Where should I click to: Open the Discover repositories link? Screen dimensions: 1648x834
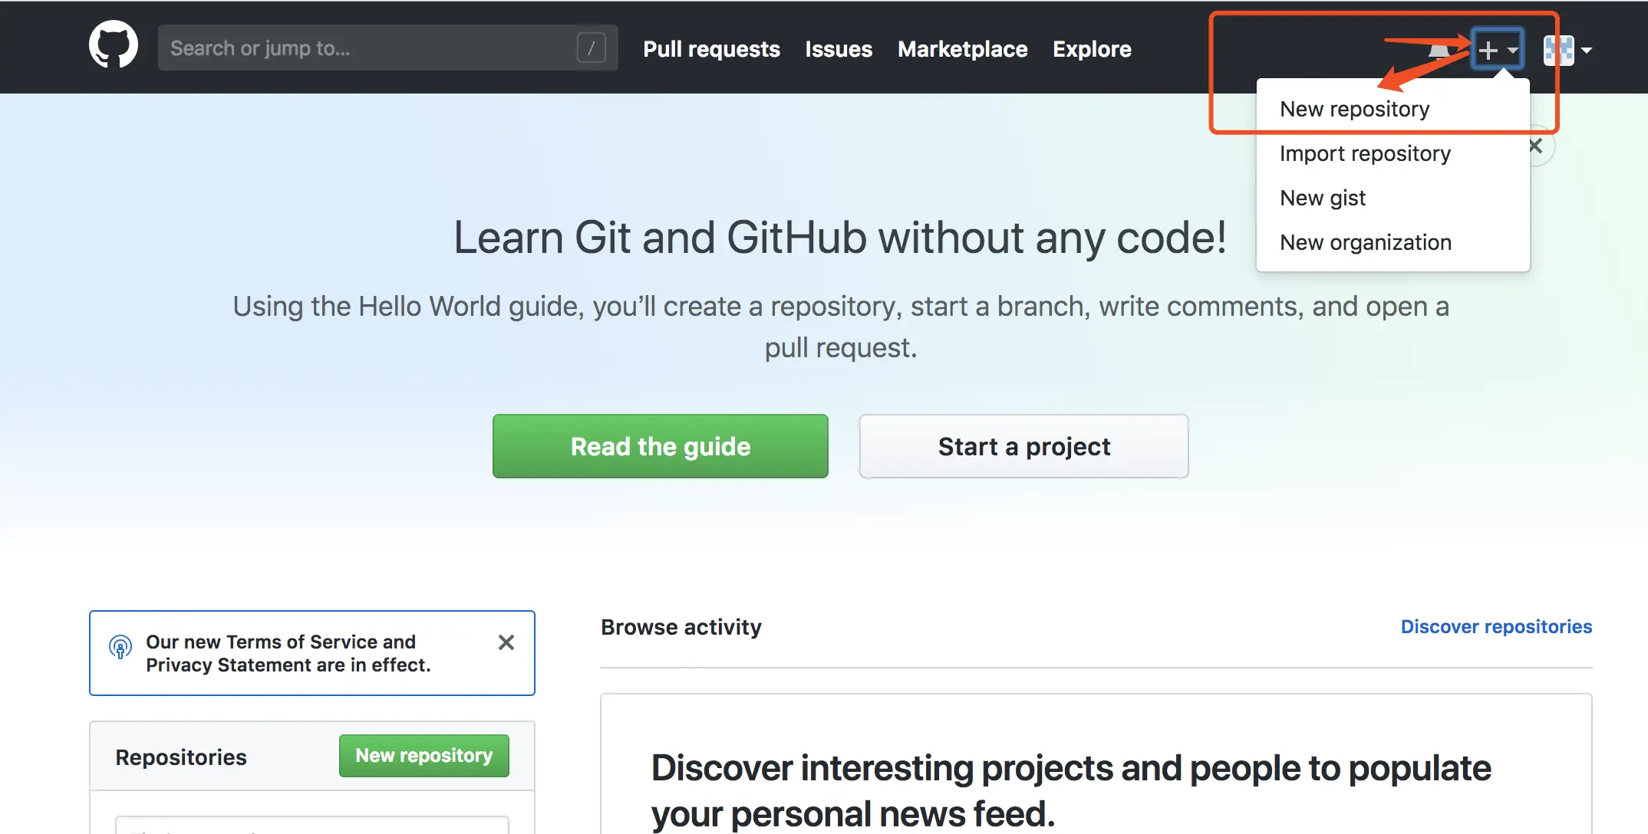tap(1496, 626)
